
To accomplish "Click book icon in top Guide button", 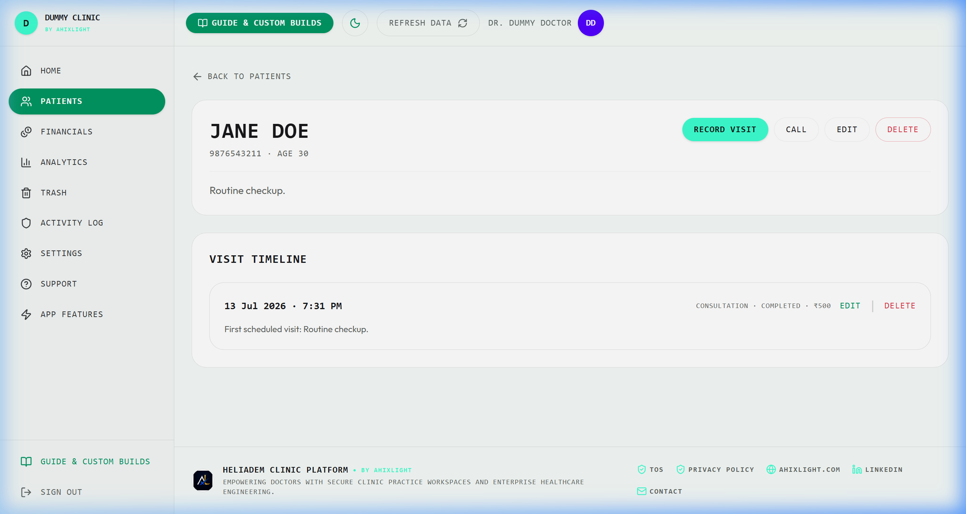I will (203, 23).
